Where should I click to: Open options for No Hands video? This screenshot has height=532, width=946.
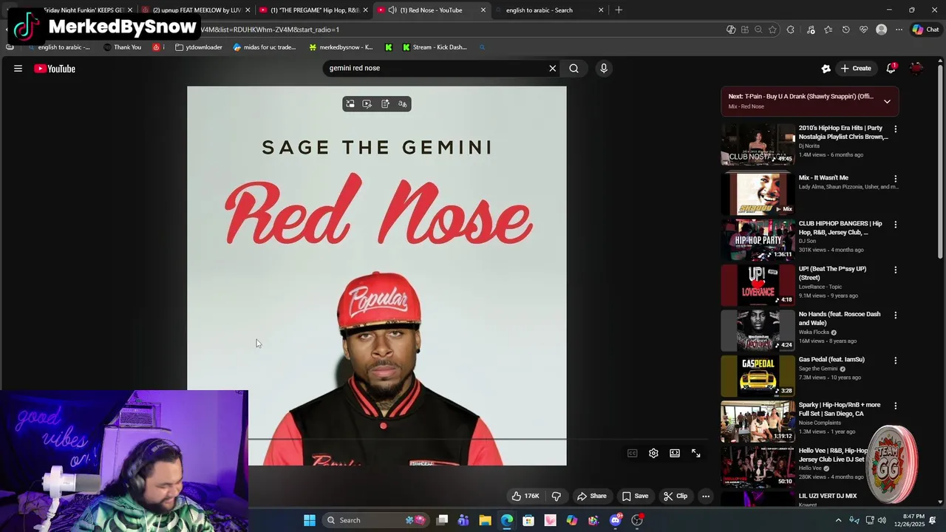tap(895, 315)
